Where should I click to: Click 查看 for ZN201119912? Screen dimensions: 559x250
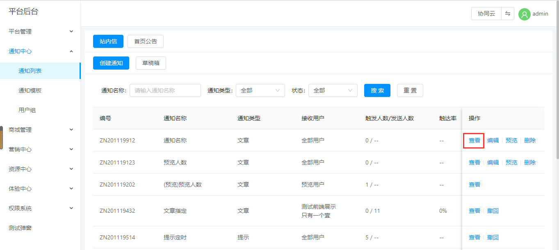point(475,140)
